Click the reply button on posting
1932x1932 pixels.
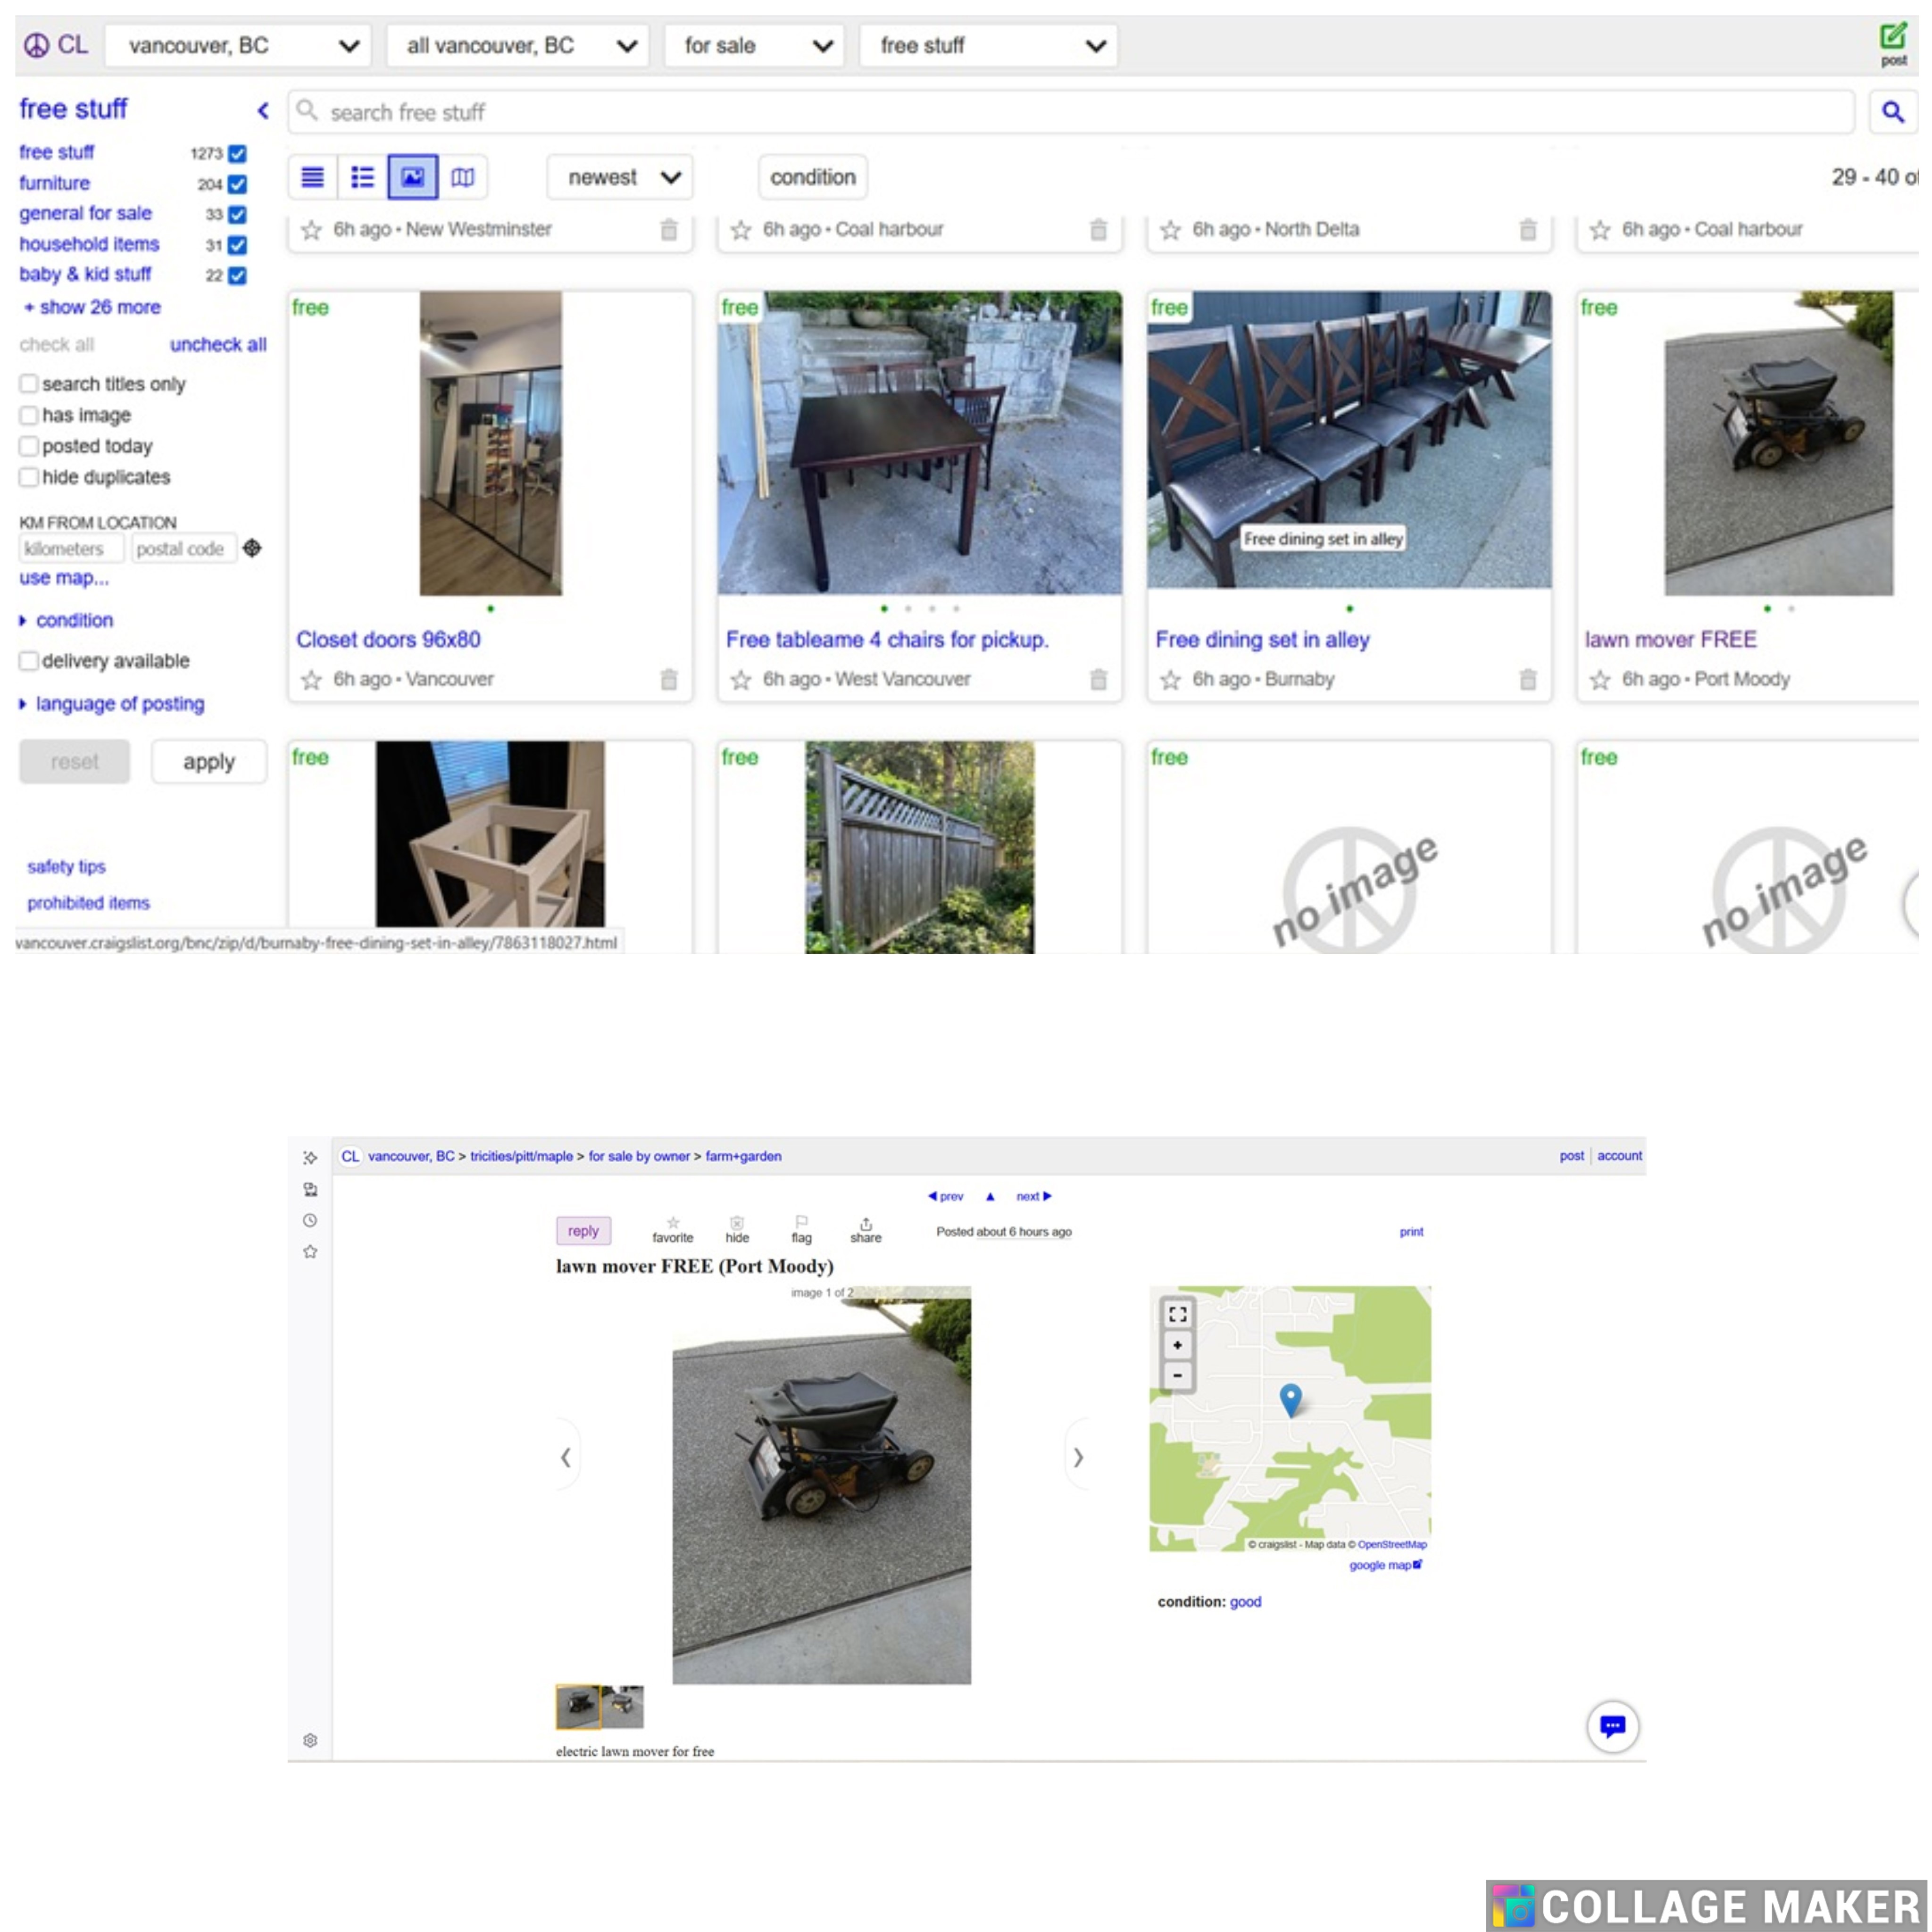pos(583,1231)
